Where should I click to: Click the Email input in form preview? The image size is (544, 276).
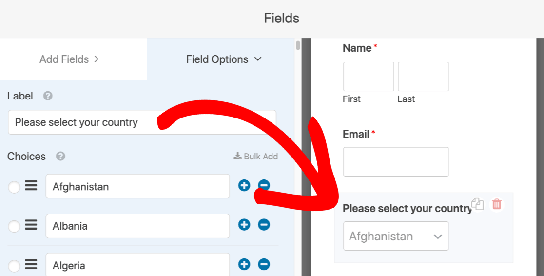pos(396,162)
